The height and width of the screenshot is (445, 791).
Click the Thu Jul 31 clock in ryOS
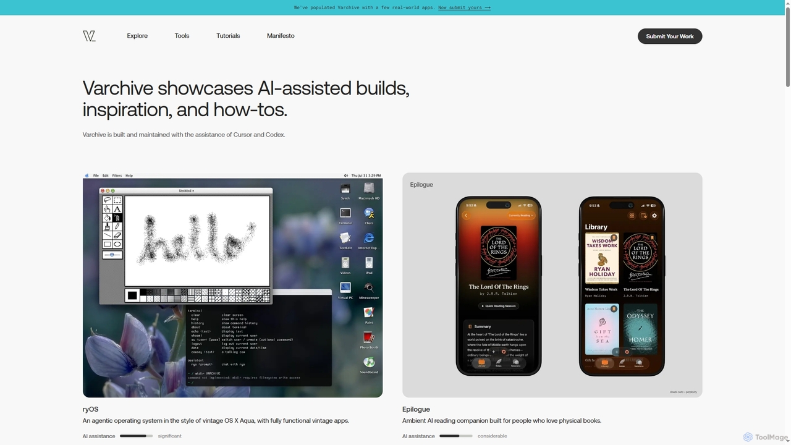click(366, 176)
